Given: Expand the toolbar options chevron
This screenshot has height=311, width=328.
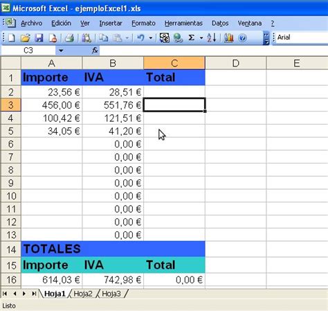Looking at the screenshot, I should tap(266, 38).
